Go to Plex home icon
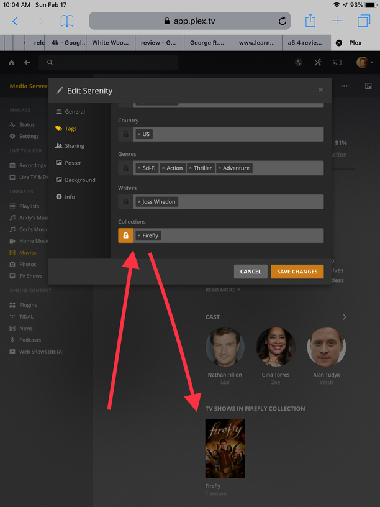380x507 pixels. pos(12,62)
